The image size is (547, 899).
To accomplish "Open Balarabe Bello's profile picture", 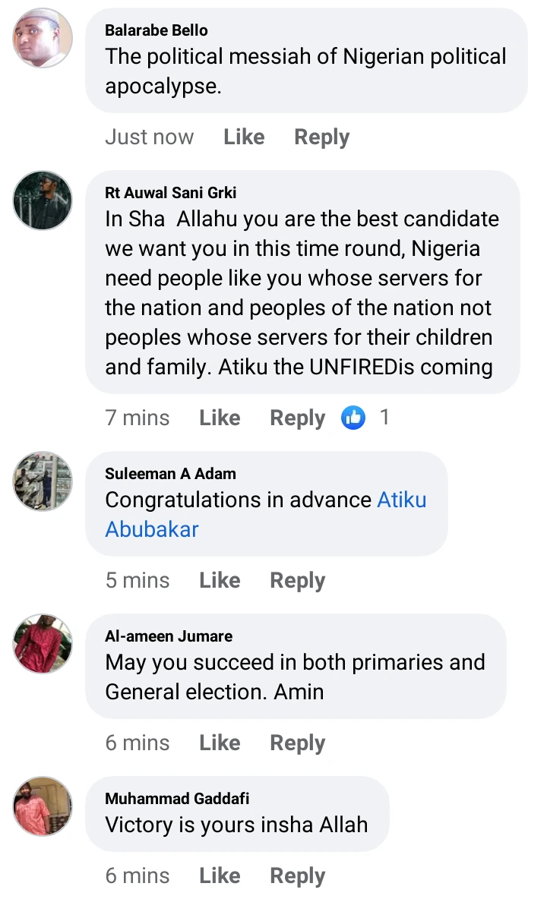I will tap(43, 38).
